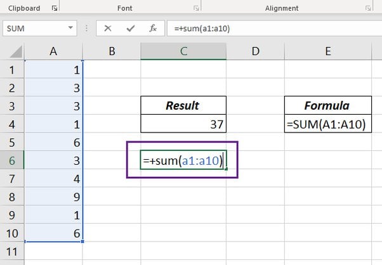Image resolution: width=382 pixels, height=265 pixels.
Task: Click the formula bar containing =+sum(a1:a10)
Action: pos(273,29)
